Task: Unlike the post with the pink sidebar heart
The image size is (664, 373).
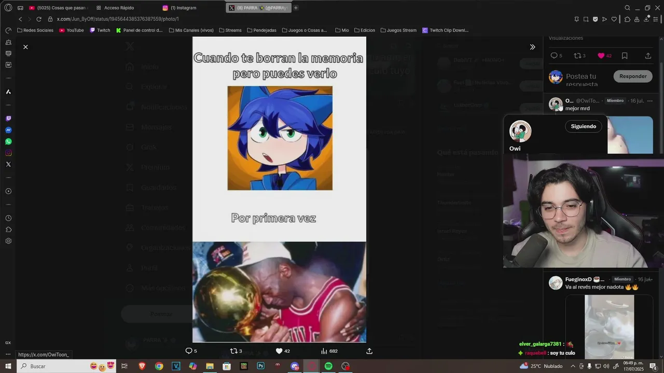Action: (601, 55)
